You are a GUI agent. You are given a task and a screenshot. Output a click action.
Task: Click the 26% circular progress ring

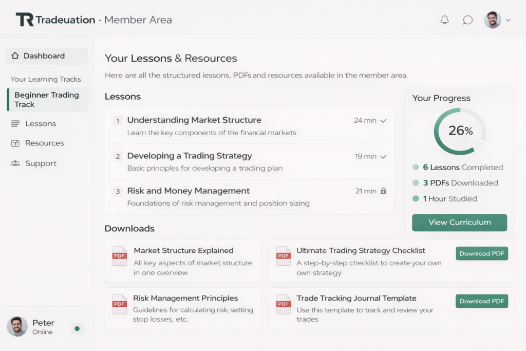pyautogui.click(x=460, y=131)
